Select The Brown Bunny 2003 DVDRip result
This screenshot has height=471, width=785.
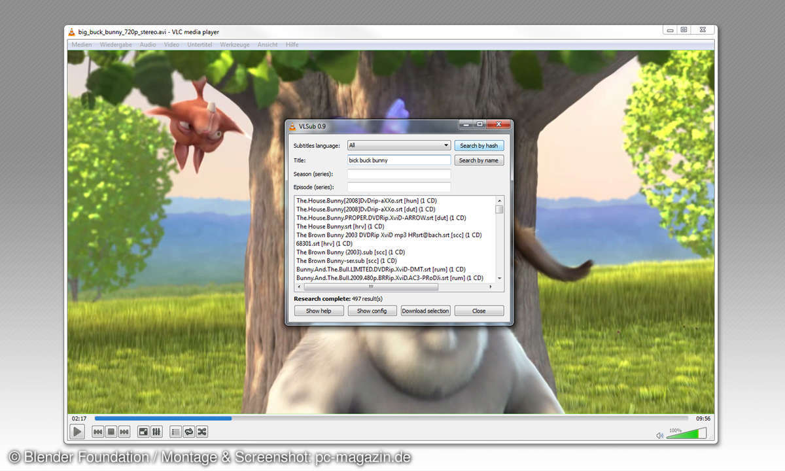(389, 235)
